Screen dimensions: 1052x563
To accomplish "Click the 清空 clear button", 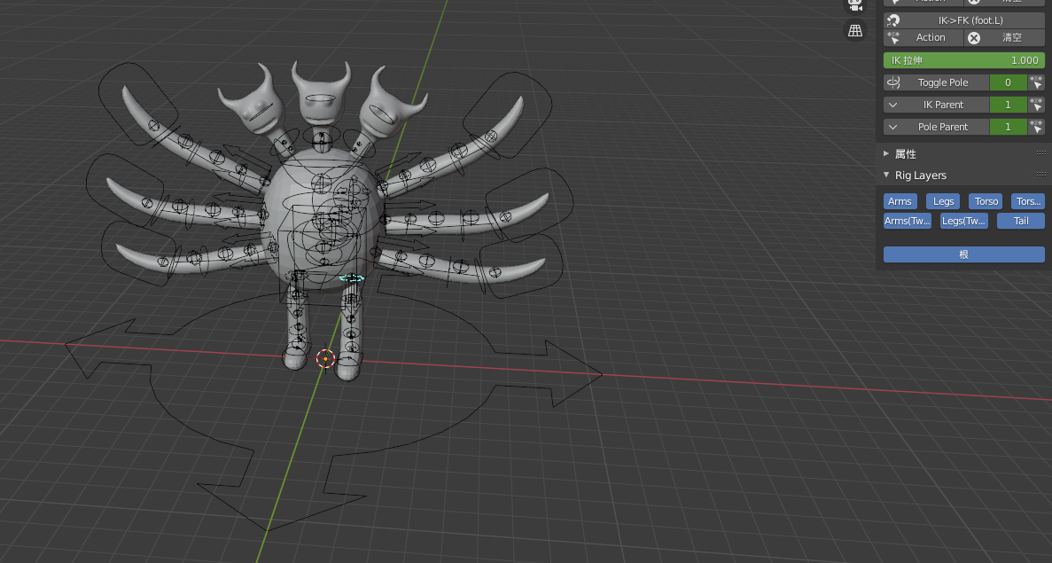I will [1004, 37].
